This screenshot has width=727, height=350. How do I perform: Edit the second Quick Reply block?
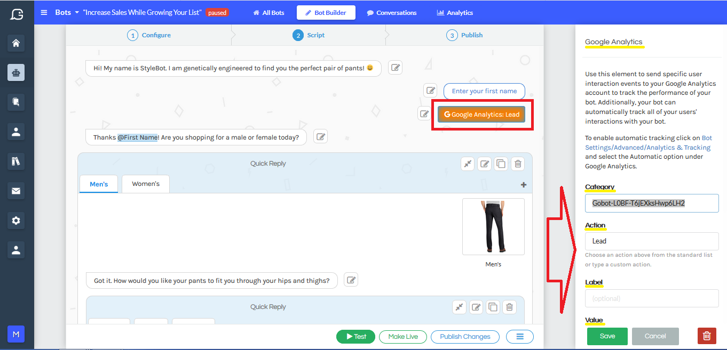[x=476, y=307]
